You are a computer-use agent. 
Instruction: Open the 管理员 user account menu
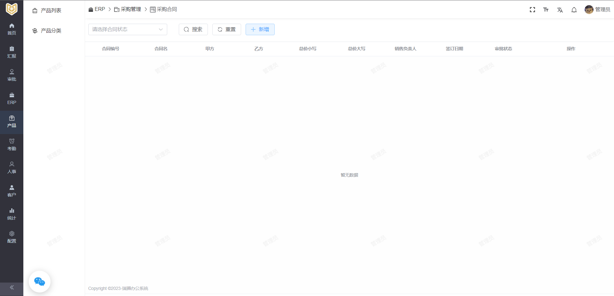tap(597, 10)
